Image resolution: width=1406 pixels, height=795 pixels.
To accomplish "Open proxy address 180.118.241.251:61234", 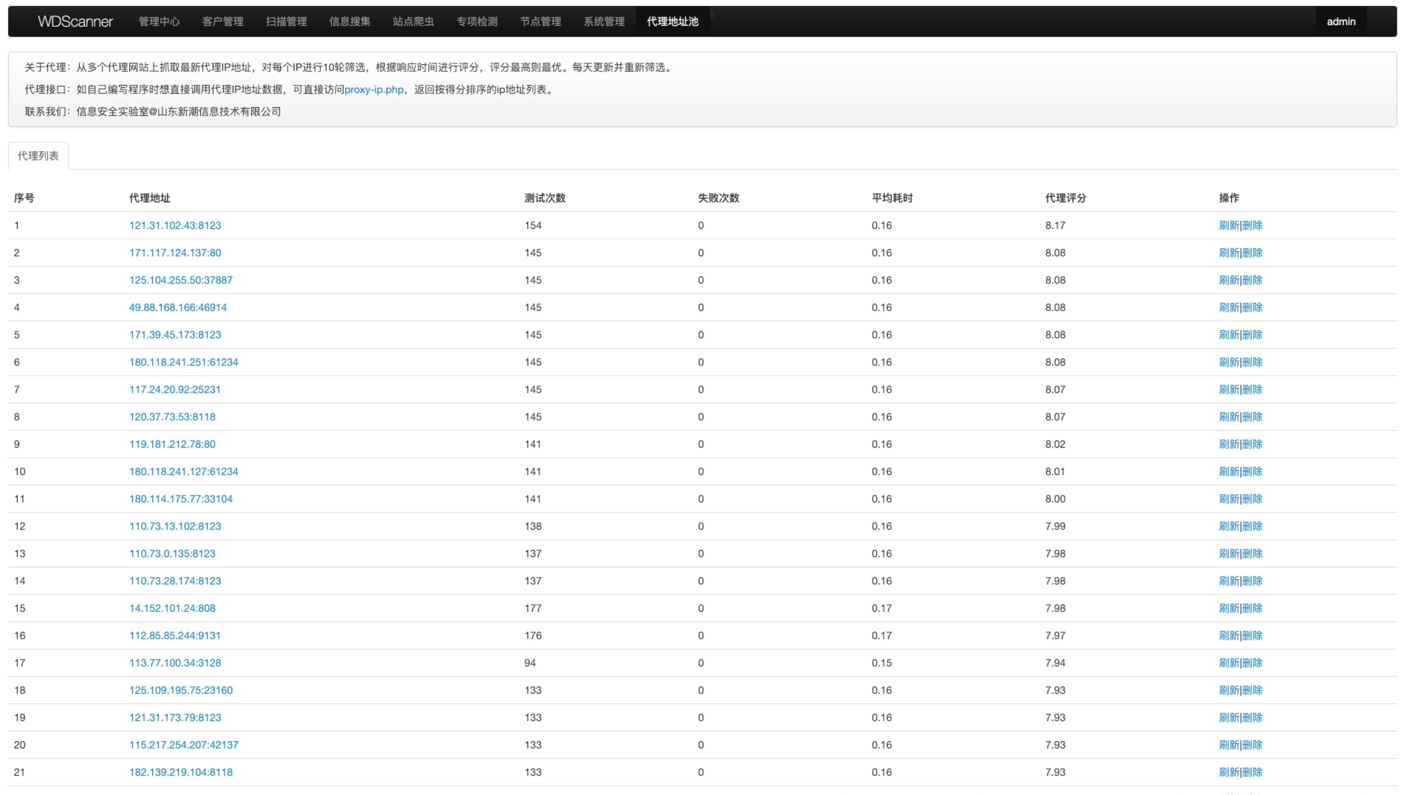I will point(184,362).
